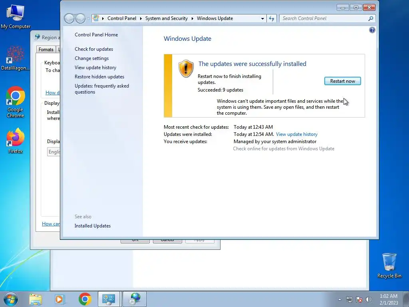
Task: Click the Restart now button
Action: (342, 81)
